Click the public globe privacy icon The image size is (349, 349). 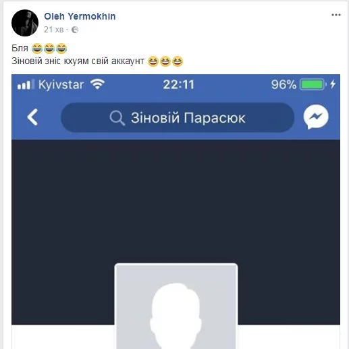tap(75, 30)
